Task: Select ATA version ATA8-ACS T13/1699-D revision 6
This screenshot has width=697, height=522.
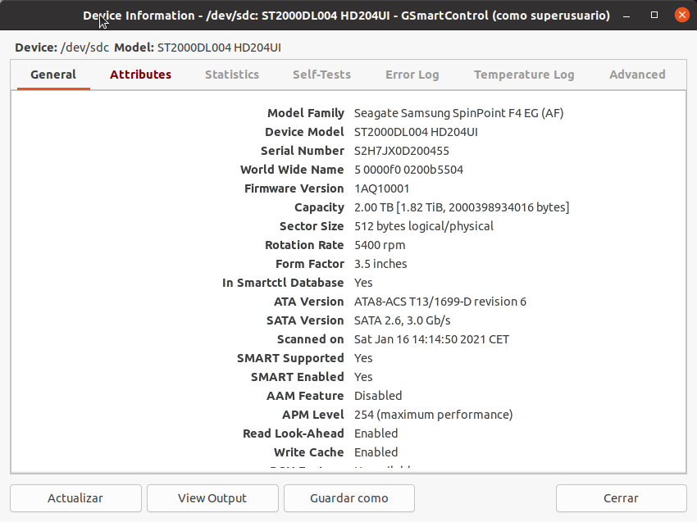Action: [440, 302]
